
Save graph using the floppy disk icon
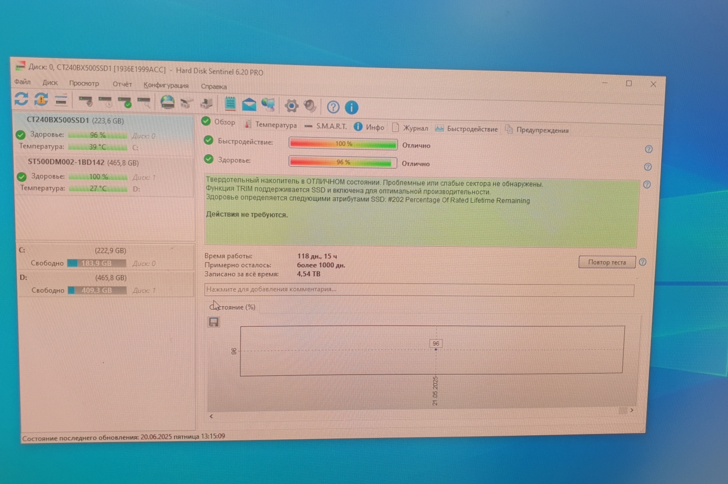click(214, 322)
